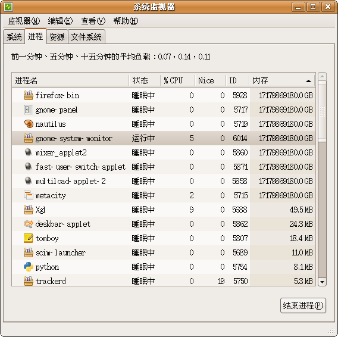Click the process list scrollbar thumb
Image resolution: width=338 pixels, height=337 pixels.
pos(322,111)
